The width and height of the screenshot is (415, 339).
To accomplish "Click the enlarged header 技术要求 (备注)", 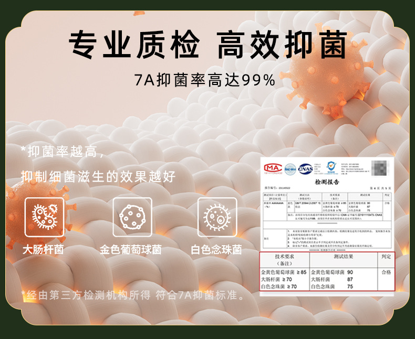I will (284, 260).
